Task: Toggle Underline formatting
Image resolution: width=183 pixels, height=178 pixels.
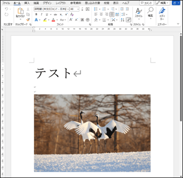Action: coord(47,15)
